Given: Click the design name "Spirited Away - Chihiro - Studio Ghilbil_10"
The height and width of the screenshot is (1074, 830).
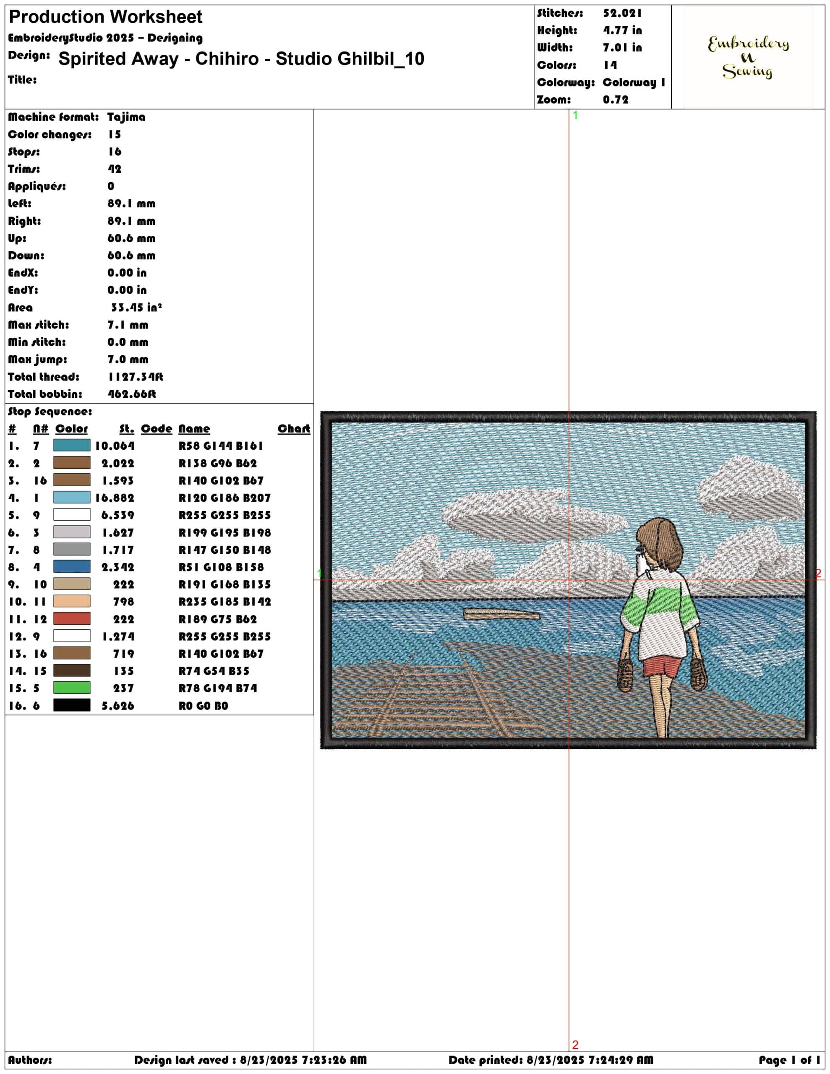Looking at the screenshot, I should point(241,58).
